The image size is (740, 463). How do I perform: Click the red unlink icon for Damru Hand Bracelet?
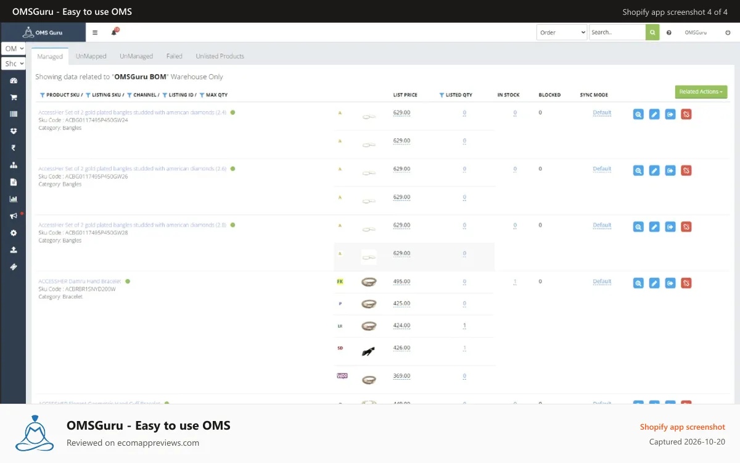coord(686,283)
